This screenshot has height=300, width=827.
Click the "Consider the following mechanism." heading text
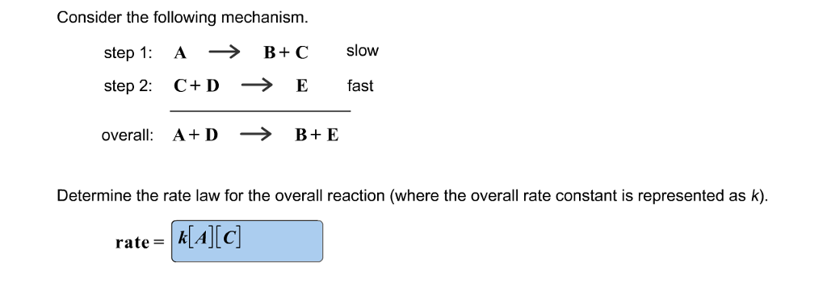pyautogui.click(x=182, y=18)
